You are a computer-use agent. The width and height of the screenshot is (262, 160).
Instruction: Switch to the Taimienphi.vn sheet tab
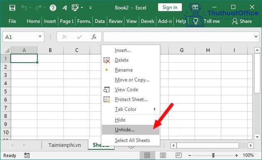point(64,145)
